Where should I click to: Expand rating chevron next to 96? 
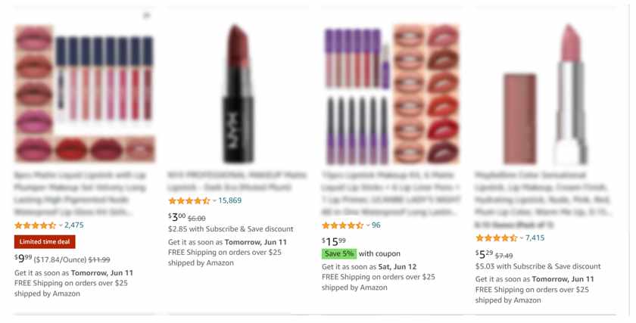368,225
